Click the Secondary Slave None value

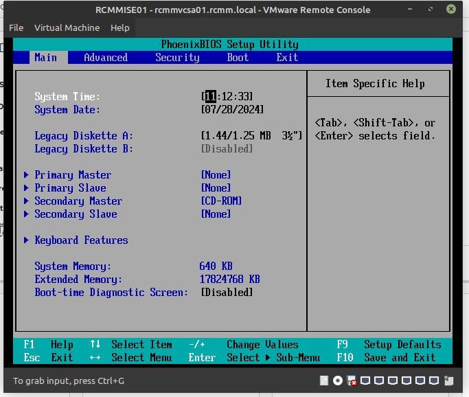pos(216,214)
